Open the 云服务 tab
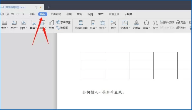This screenshot has height=110, width=192. click(128, 14)
